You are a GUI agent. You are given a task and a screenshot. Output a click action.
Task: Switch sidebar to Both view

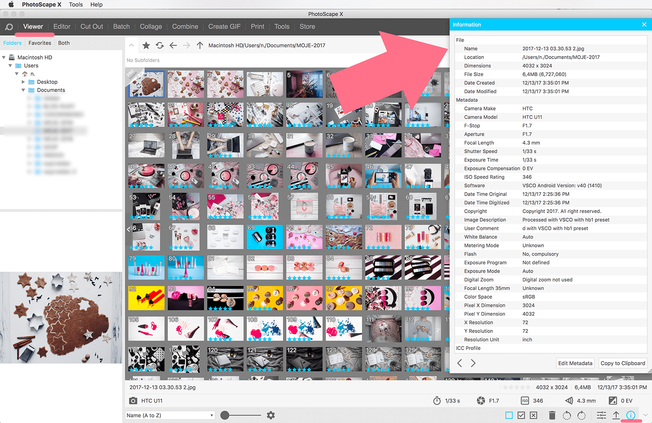tap(64, 43)
